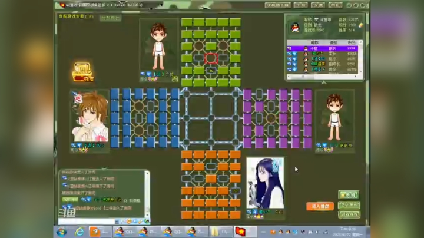Click the badge icons under left player avatar
This screenshot has height=238, width=424.
(x=83, y=150)
